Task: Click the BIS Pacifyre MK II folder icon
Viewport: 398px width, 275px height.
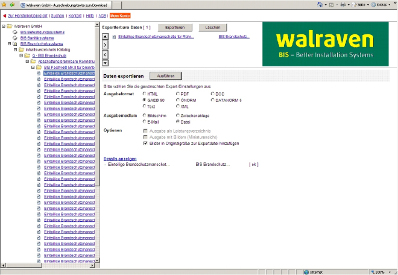Action: click(x=39, y=67)
